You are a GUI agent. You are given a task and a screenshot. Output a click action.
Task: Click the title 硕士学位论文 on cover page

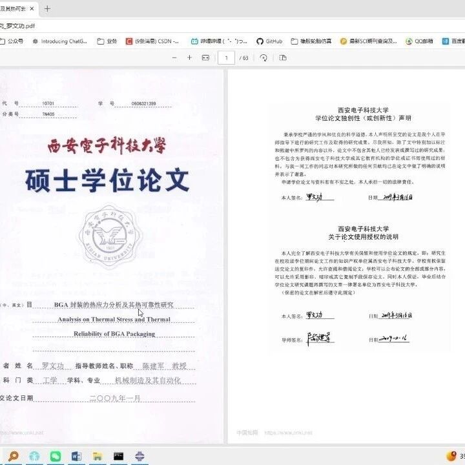click(x=107, y=180)
